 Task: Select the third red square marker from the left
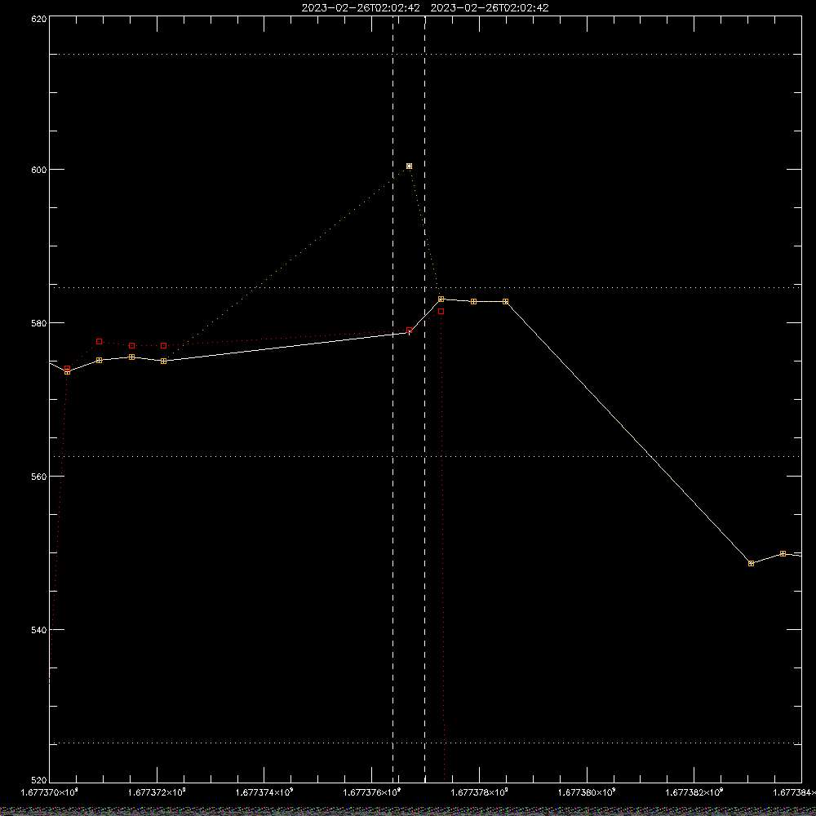[x=131, y=345]
